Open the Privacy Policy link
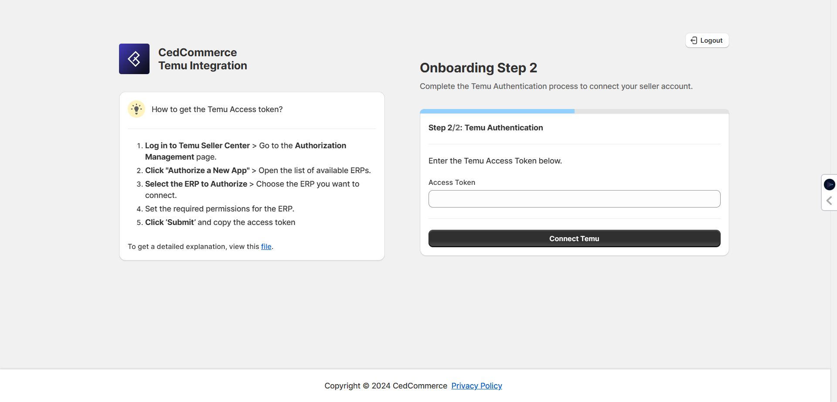 476,386
